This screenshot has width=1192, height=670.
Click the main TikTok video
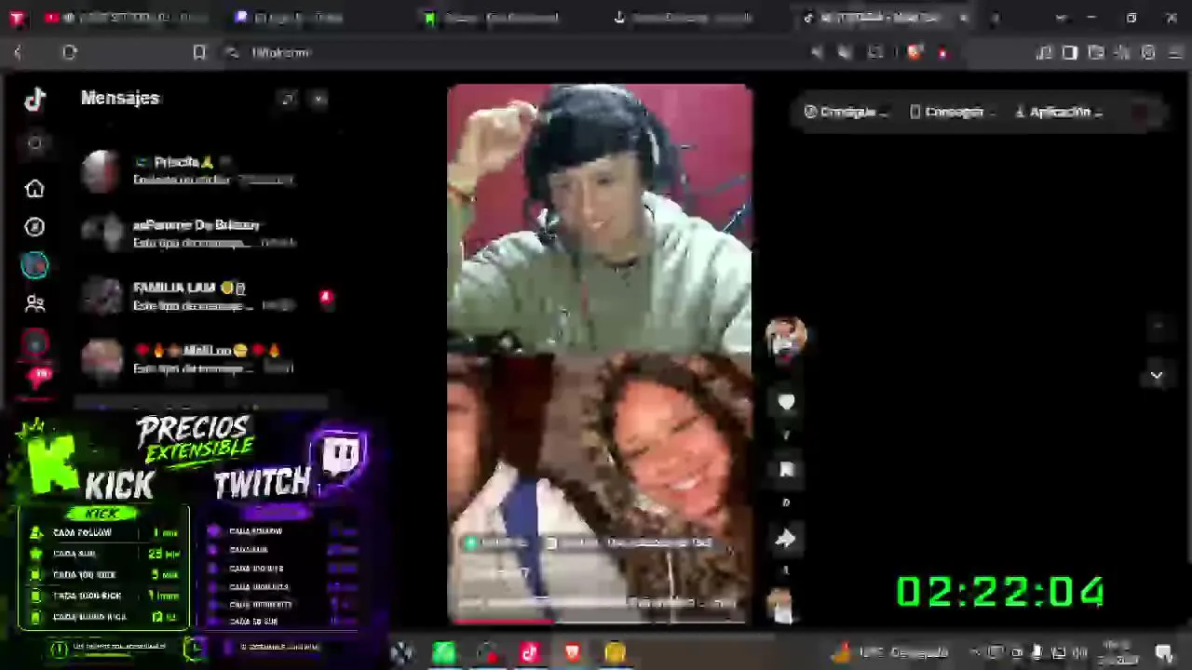pos(600,354)
